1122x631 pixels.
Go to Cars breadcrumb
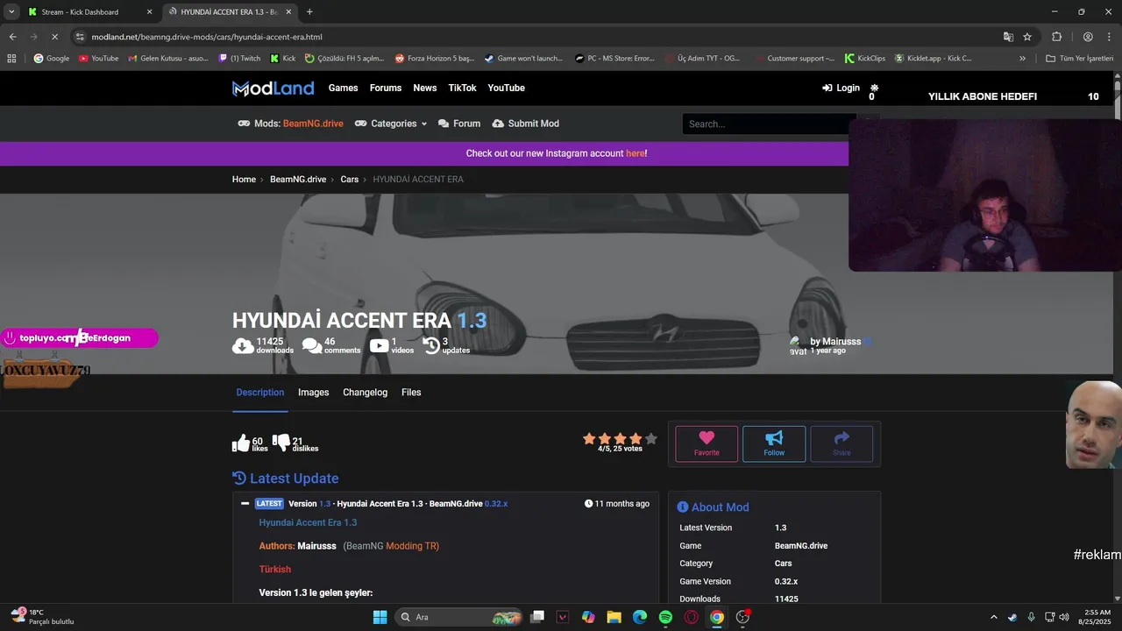tap(350, 179)
